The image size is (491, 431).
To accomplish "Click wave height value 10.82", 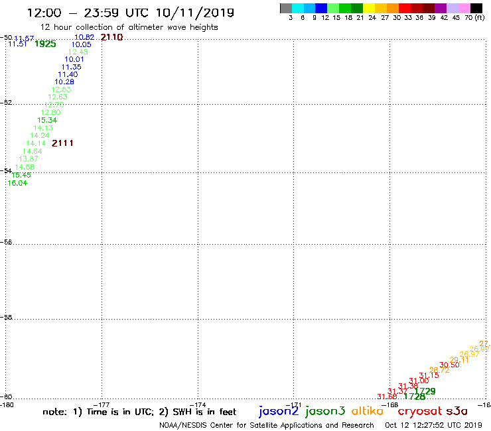I will pyautogui.click(x=84, y=37).
